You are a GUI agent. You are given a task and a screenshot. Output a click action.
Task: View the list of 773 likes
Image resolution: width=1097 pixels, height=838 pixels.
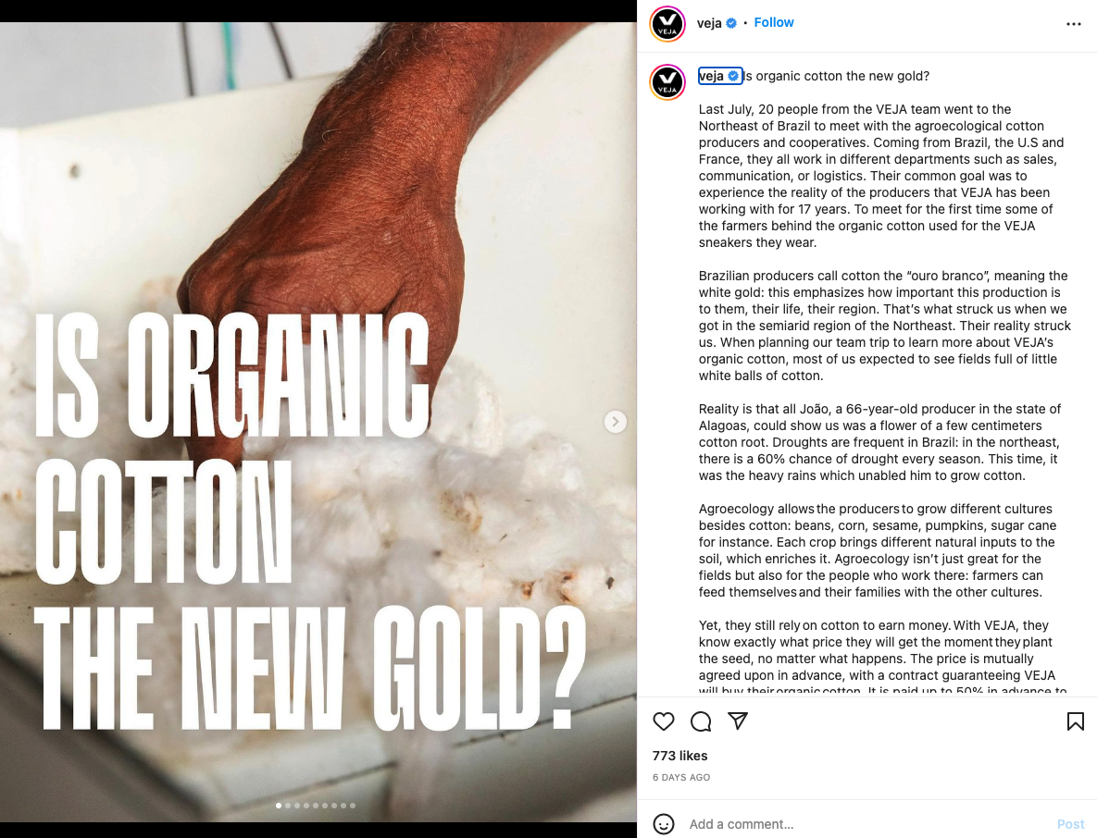[679, 756]
